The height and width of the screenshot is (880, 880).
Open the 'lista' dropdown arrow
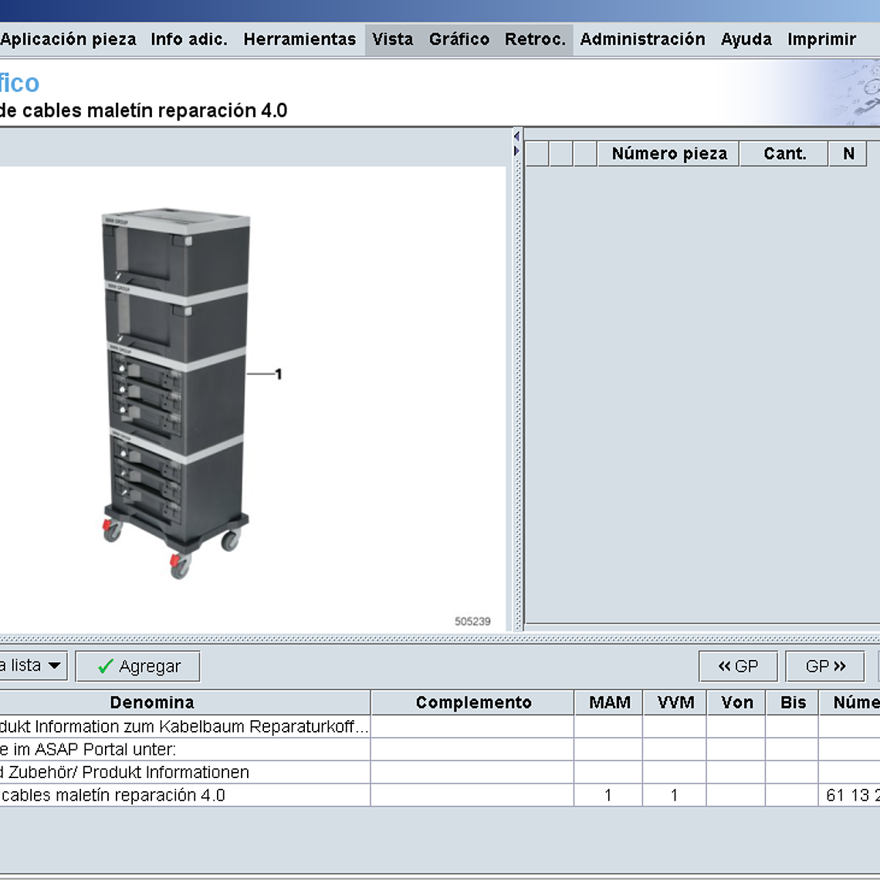pyautogui.click(x=54, y=665)
